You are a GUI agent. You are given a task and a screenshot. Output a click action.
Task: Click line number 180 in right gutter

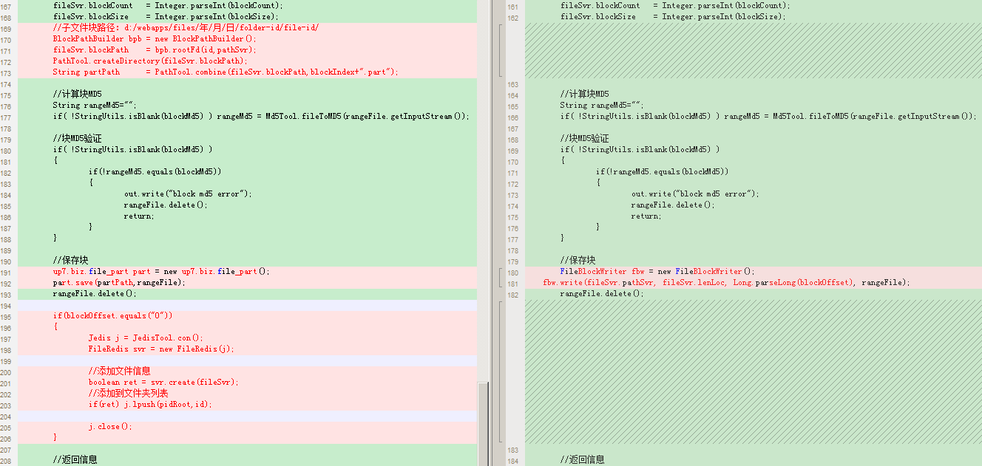513,271
